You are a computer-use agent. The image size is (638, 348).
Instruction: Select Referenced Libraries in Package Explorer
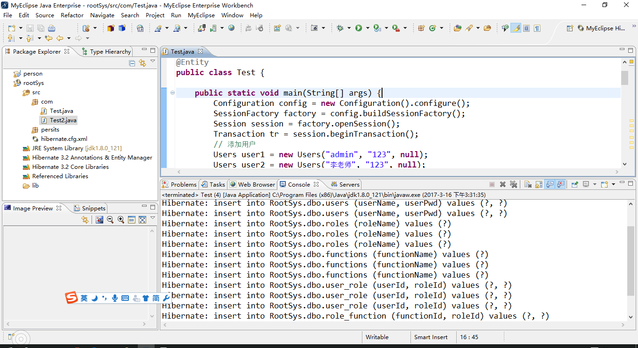(56, 176)
